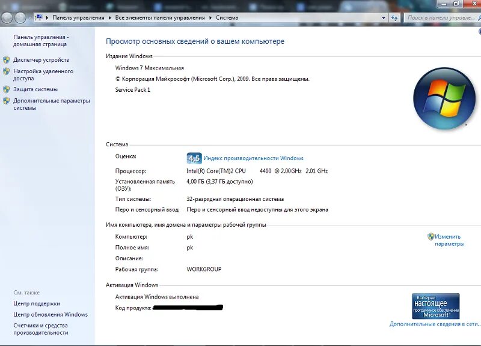Click shield icon next to Защита системы

(6, 89)
